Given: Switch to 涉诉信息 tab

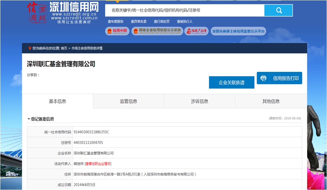Looking at the screenshot, I should [200, 101].
